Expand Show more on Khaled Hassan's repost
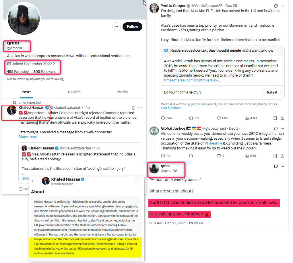 (28, 137)
